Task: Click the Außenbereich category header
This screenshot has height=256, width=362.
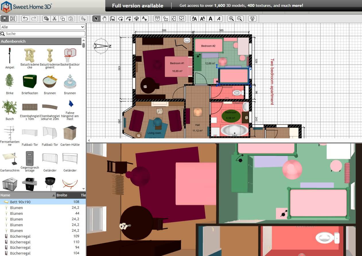Action: click(41, 41)
